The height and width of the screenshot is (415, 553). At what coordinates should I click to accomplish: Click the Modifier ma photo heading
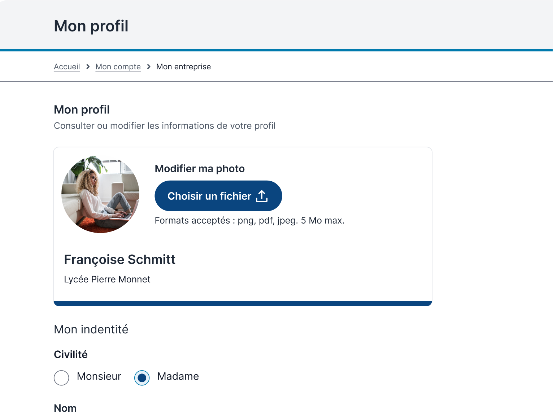click(x=200, y=169)
